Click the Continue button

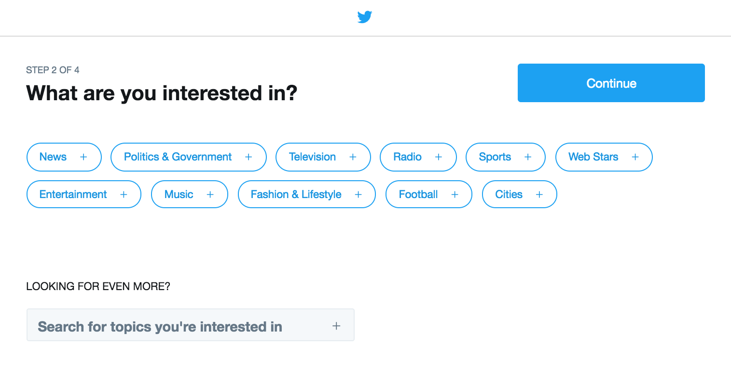[x=611, y=83]
